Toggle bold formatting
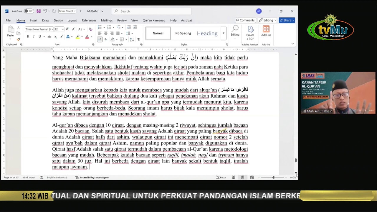Image resolution: width=377 pixels, height=212 pixels. [x=28, y=37]
